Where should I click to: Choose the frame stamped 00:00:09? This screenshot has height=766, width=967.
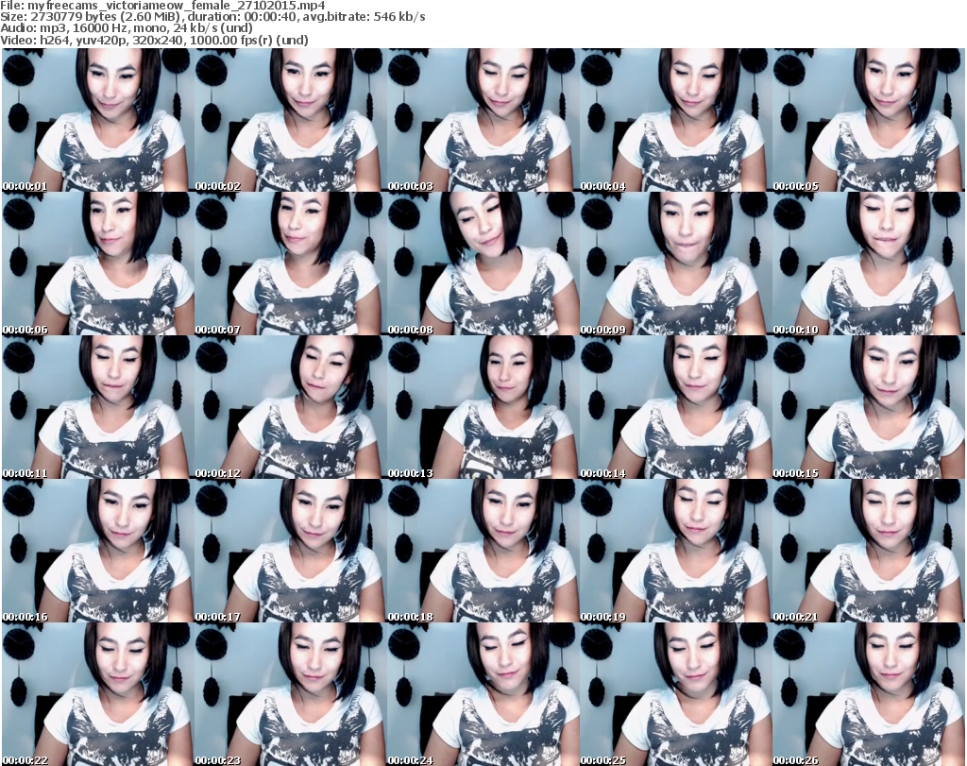click(676, 264)
